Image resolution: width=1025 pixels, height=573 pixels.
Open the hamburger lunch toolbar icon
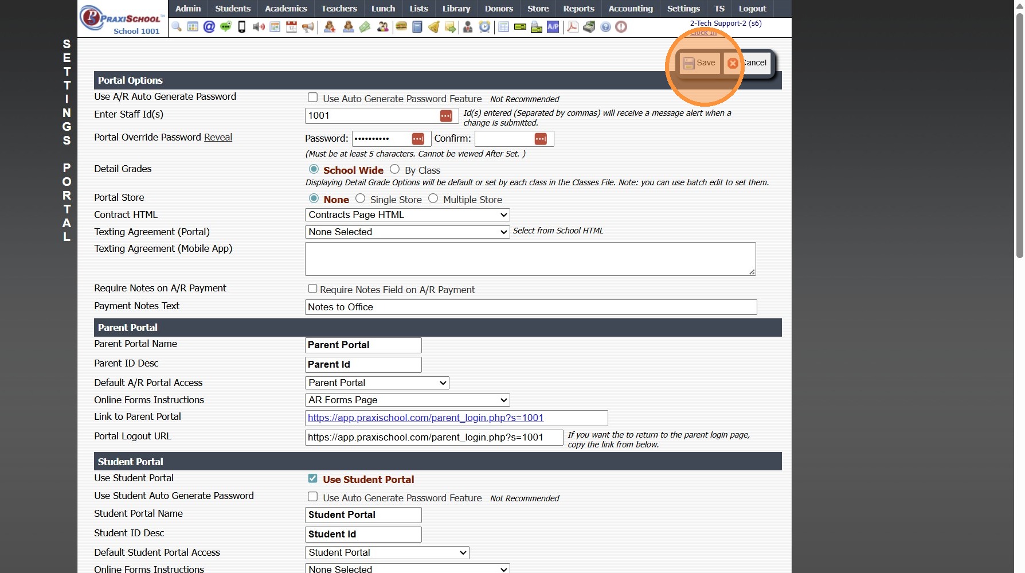pos(401,26)
